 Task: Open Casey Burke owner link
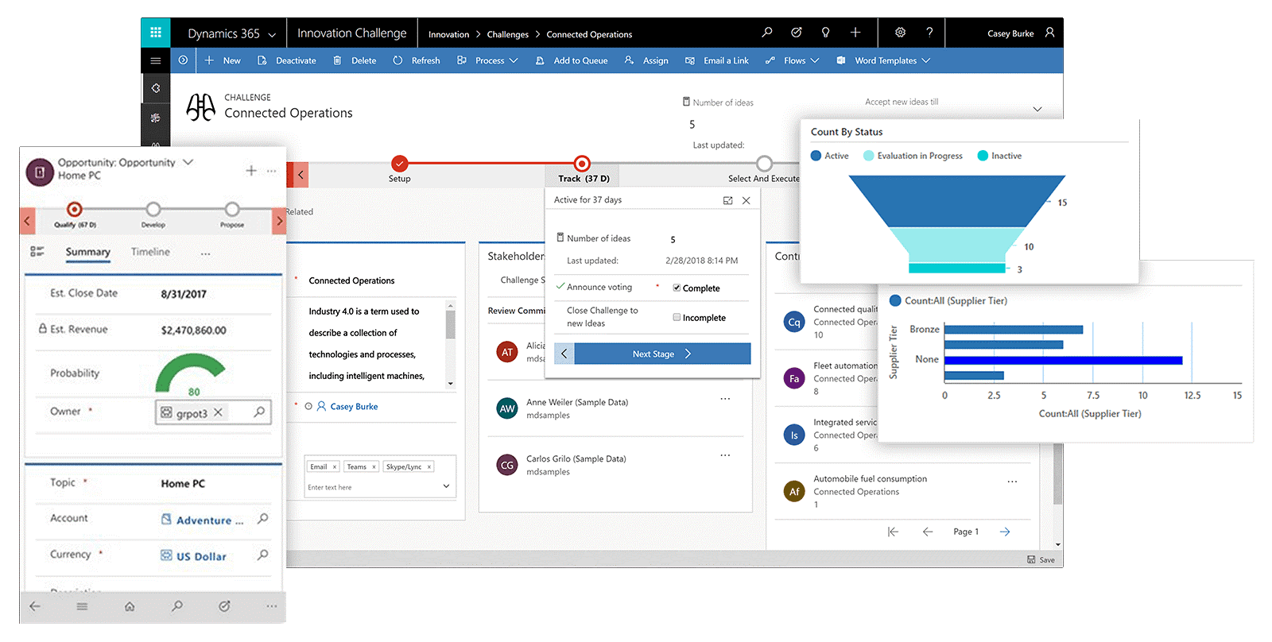click(x=354, y=406)
